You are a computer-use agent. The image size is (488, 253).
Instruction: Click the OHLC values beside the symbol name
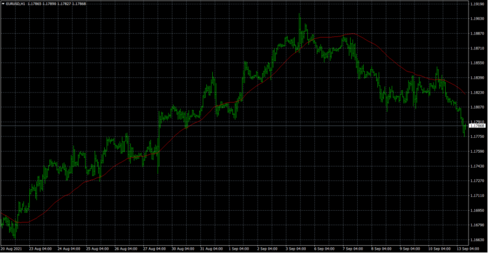pos(57,4)
